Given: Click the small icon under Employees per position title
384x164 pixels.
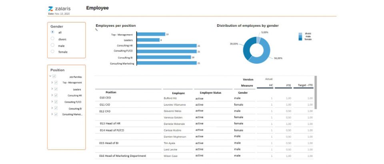Looking at the screenshot, I should (x=96, y=30).
